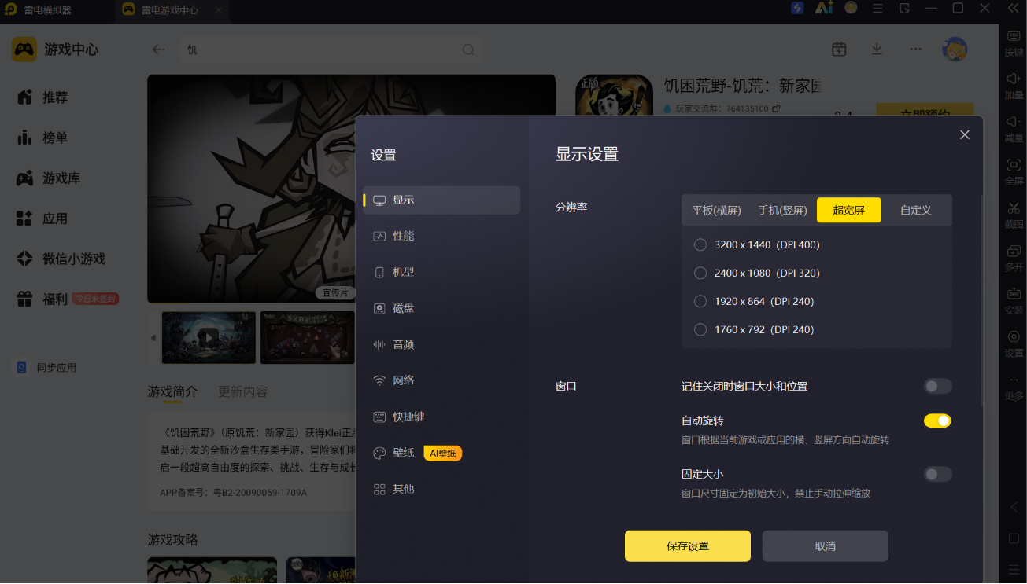Switch to the 自定义 resolution tab
The height and width of the screenshot is (584, 1027).
point(916,211)
